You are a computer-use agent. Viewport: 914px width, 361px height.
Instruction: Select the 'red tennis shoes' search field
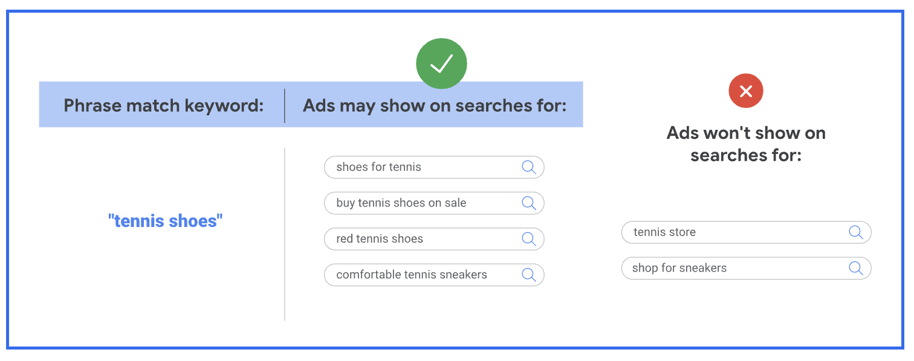(434, 238)
